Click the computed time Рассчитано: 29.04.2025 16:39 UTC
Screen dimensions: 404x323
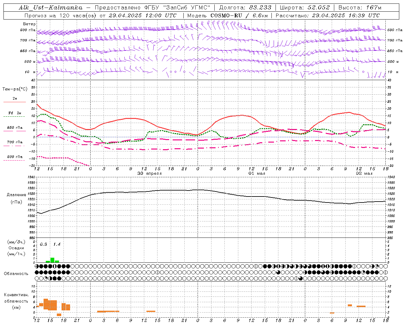point(328,15)
